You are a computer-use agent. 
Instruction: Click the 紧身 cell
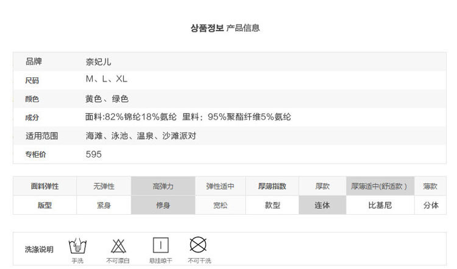[104, 205]
